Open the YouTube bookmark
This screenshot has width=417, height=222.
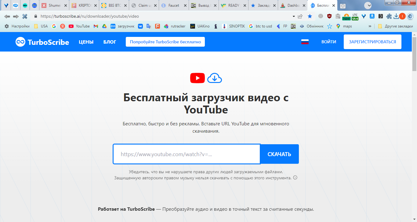pos(79,26)
